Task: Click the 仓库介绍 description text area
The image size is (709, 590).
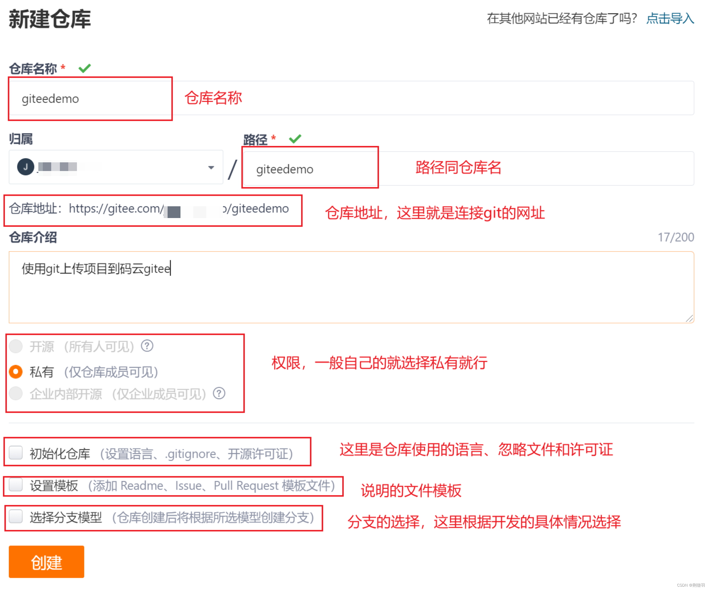Action: point(351,287)
